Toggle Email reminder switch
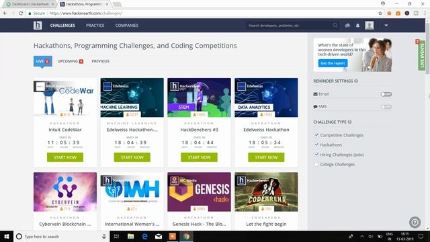 click(386, 94)
